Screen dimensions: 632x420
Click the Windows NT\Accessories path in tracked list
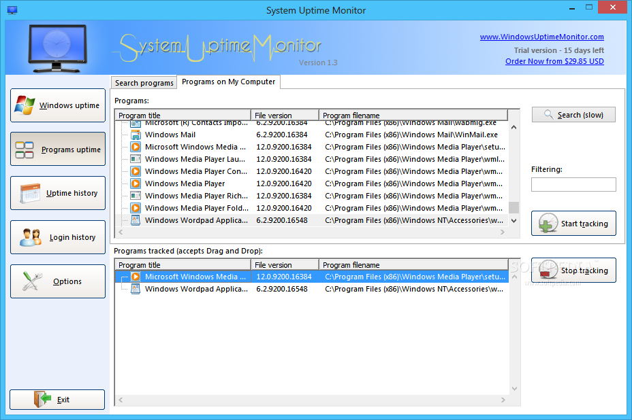pyautogui.click(x=414, y=289)
